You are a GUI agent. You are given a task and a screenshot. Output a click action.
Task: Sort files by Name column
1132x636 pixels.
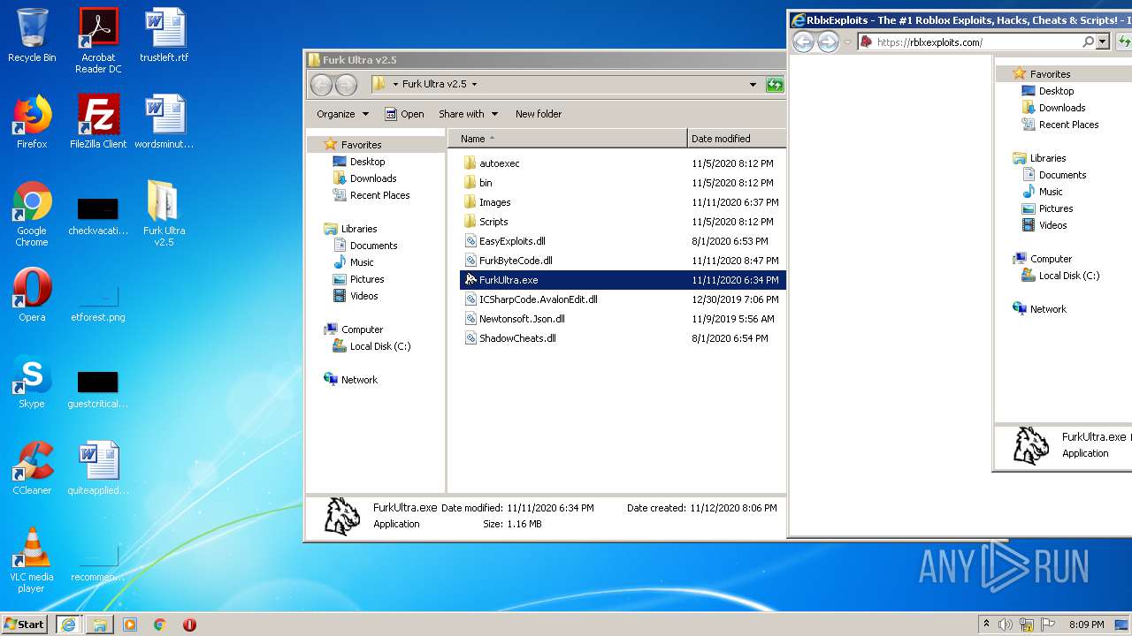point(568,139)
